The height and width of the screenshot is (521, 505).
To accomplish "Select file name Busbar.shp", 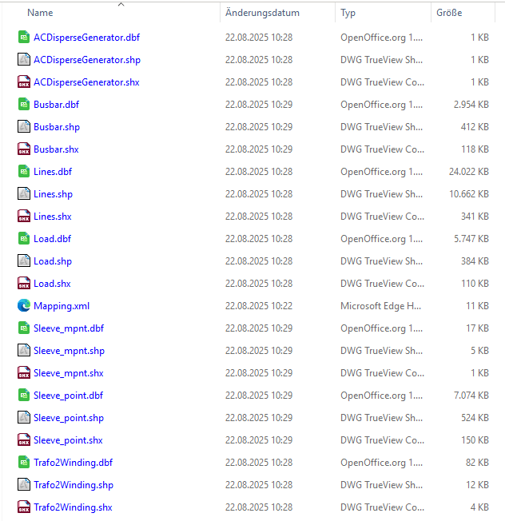I will (x=57, y=127).
